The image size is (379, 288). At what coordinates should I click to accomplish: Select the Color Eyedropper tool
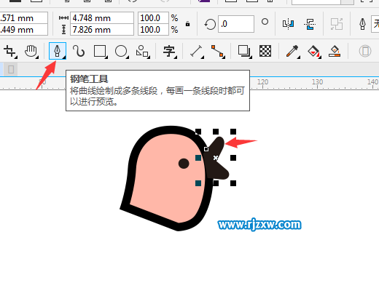click(x=292, y=51)
